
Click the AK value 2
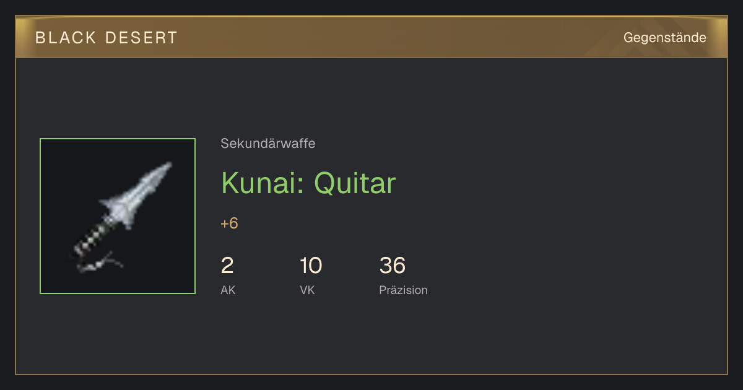[227, 266]
